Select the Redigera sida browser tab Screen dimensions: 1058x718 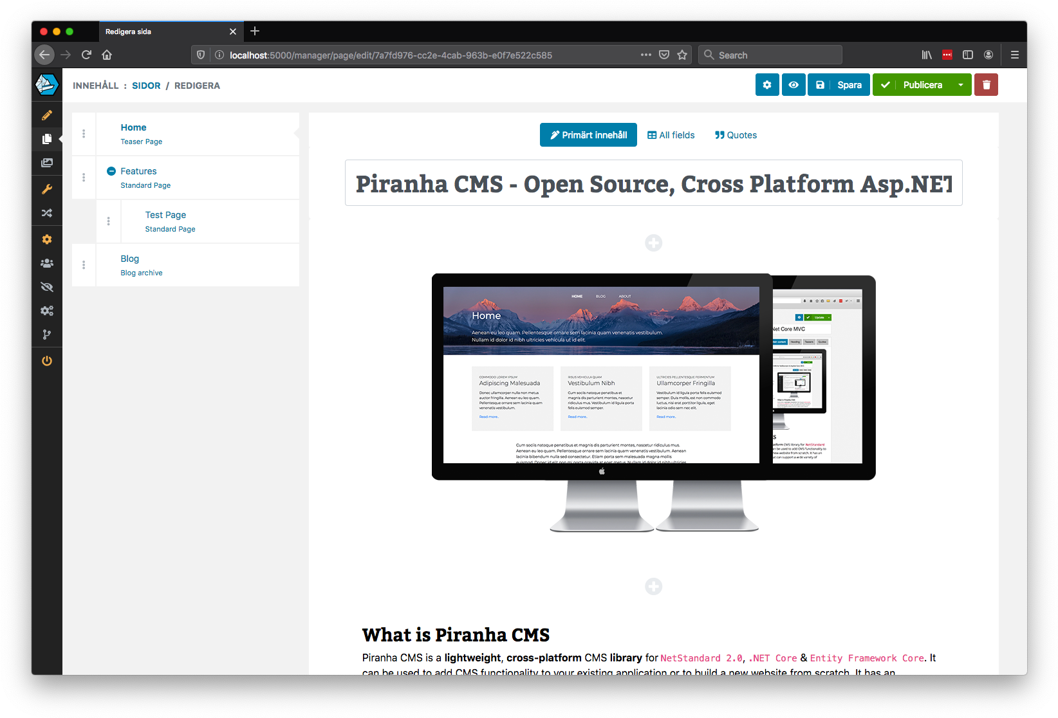coord(171,32)
